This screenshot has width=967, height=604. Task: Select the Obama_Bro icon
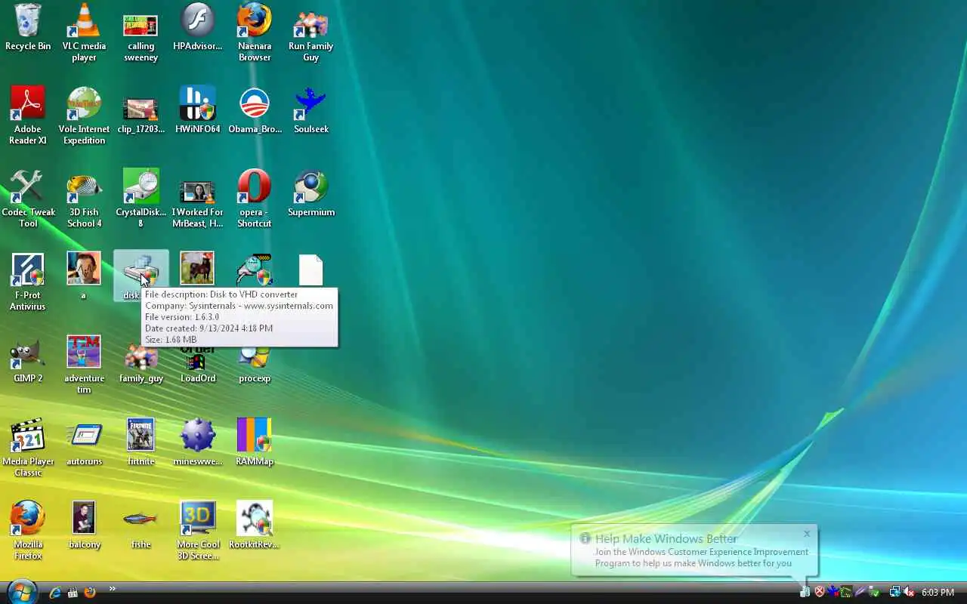255,110
